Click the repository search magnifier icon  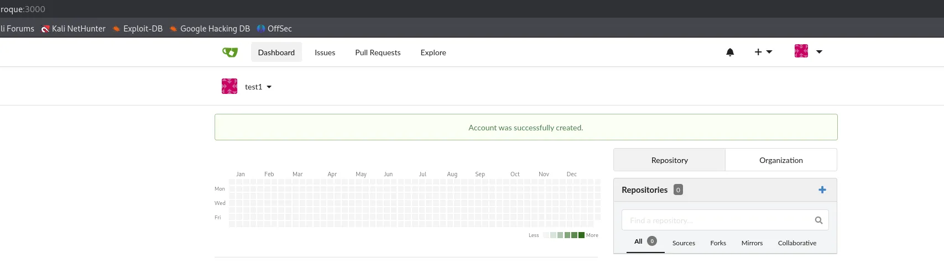818,220
